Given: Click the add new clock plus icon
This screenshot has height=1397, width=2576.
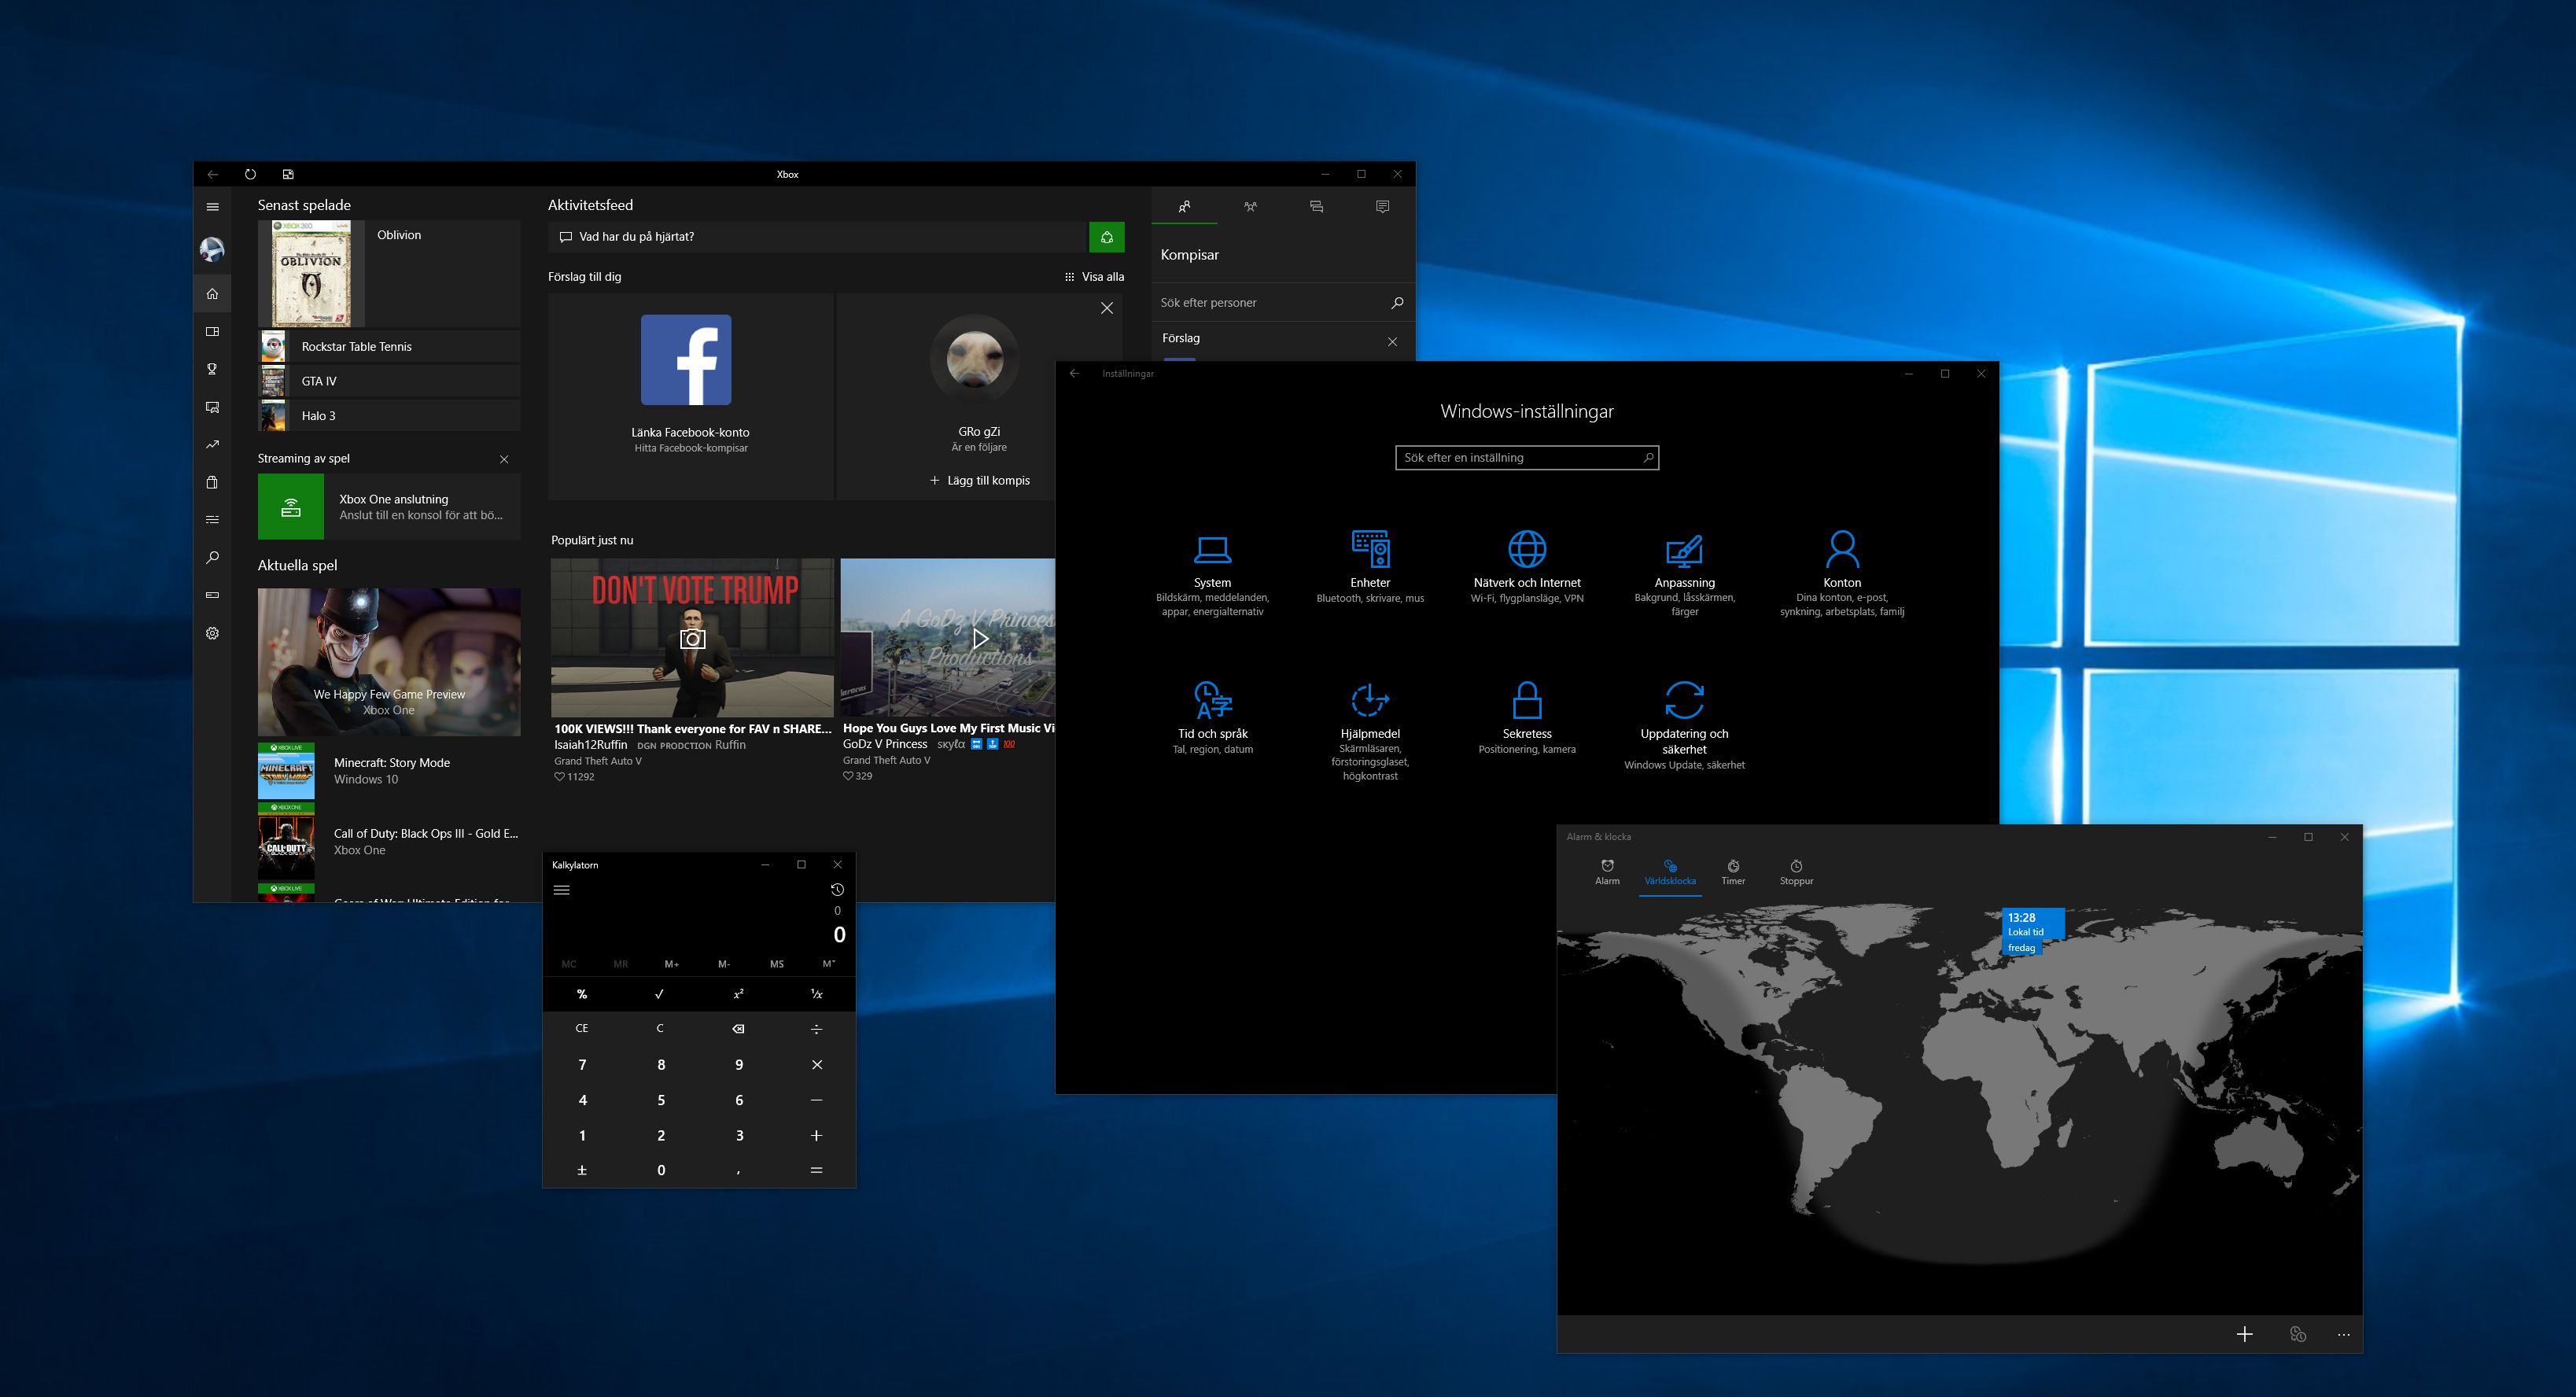Looking at the screenshot, I should (2244, 1334).
